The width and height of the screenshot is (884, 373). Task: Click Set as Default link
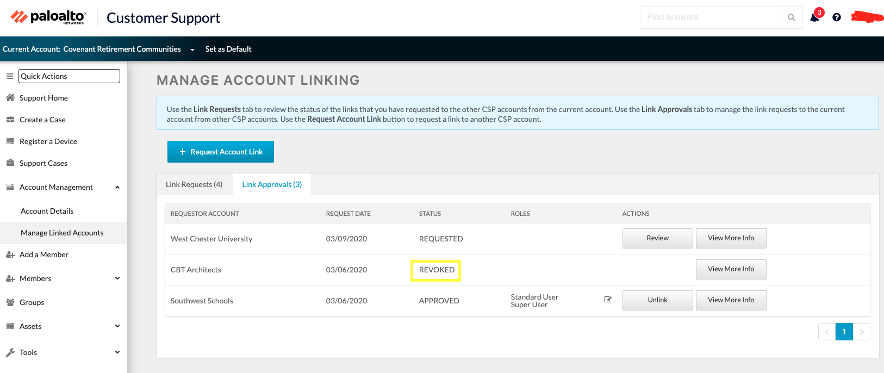pyautogui.click(x=228, y=49)
